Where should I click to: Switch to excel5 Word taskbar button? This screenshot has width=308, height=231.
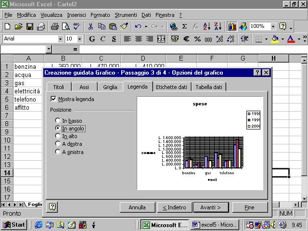pos(215,225)
